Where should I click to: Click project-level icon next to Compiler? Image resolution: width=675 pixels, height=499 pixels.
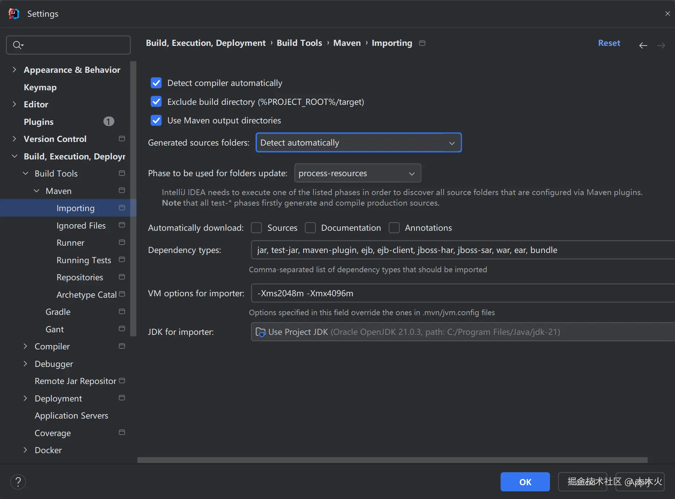pos(122,346)
